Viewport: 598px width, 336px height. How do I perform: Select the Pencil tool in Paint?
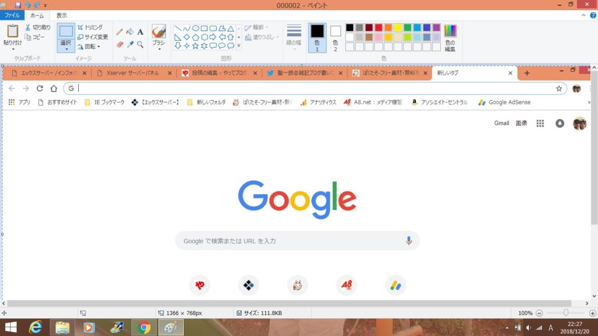coord(119,33)
